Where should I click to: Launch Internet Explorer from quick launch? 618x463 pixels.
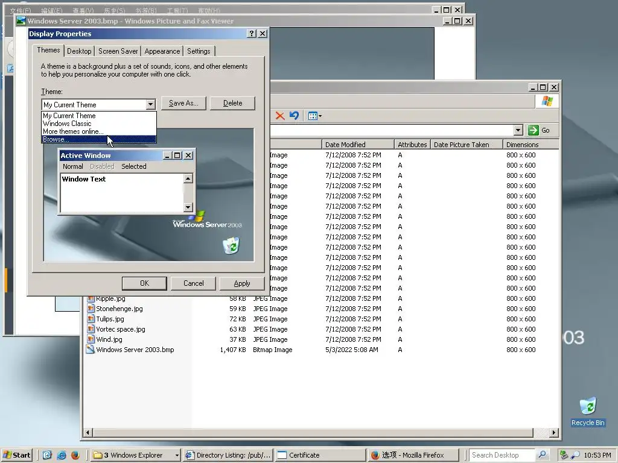pyautogui.click(x=62, y=455)
